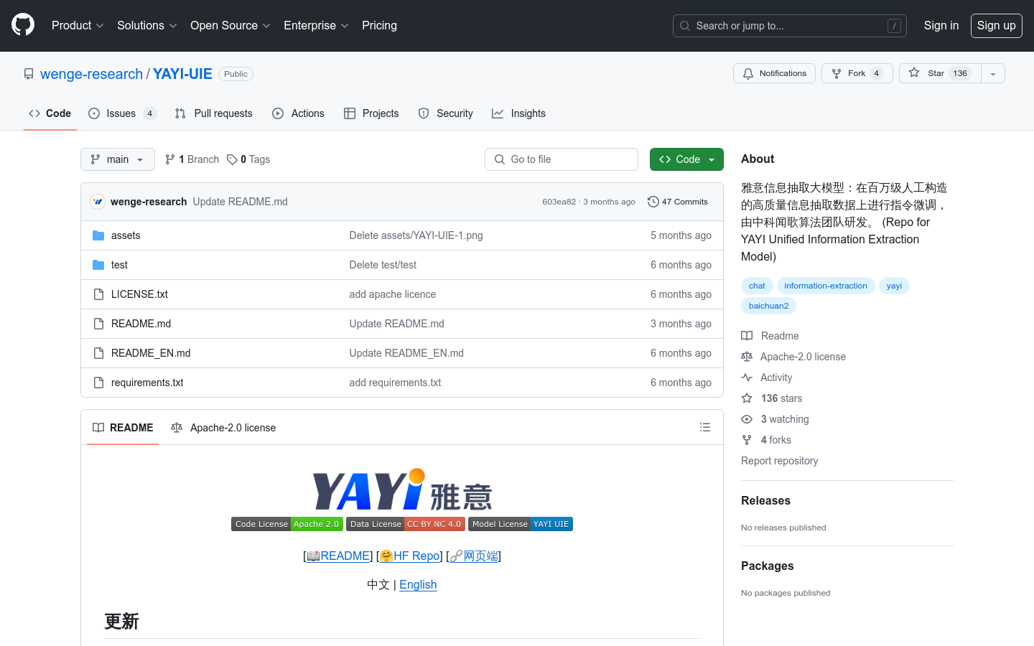Screen dimensions: 1034x646
Task: Click the information-extraction topic tag
Action: 826,286
